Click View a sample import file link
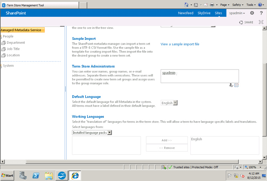267x181 pixels. [180, 44]
